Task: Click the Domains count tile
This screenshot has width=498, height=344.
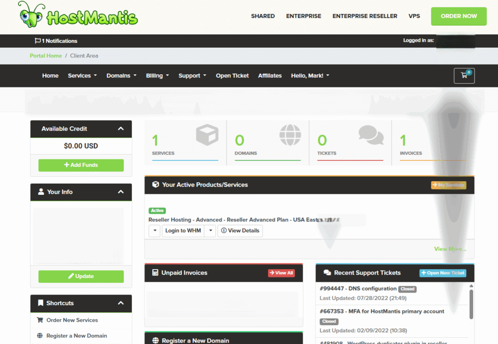Action: click(268, 143)
